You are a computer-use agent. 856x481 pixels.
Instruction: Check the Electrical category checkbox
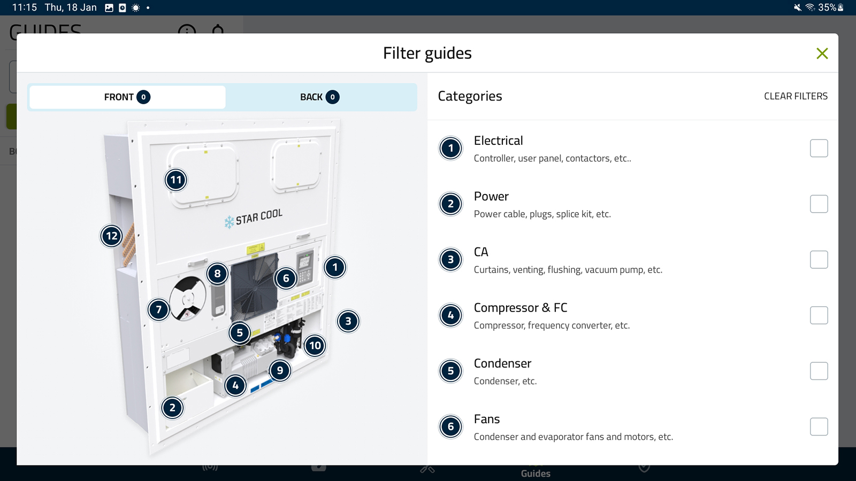coord(819,148)
